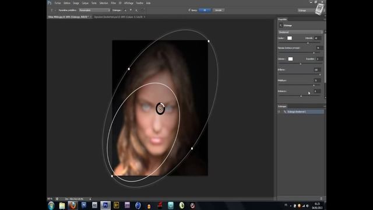The width and height of the screenshot is (373, 210).
Task: Add a new spot light from Eclairages icons
Action: [125, 10]
